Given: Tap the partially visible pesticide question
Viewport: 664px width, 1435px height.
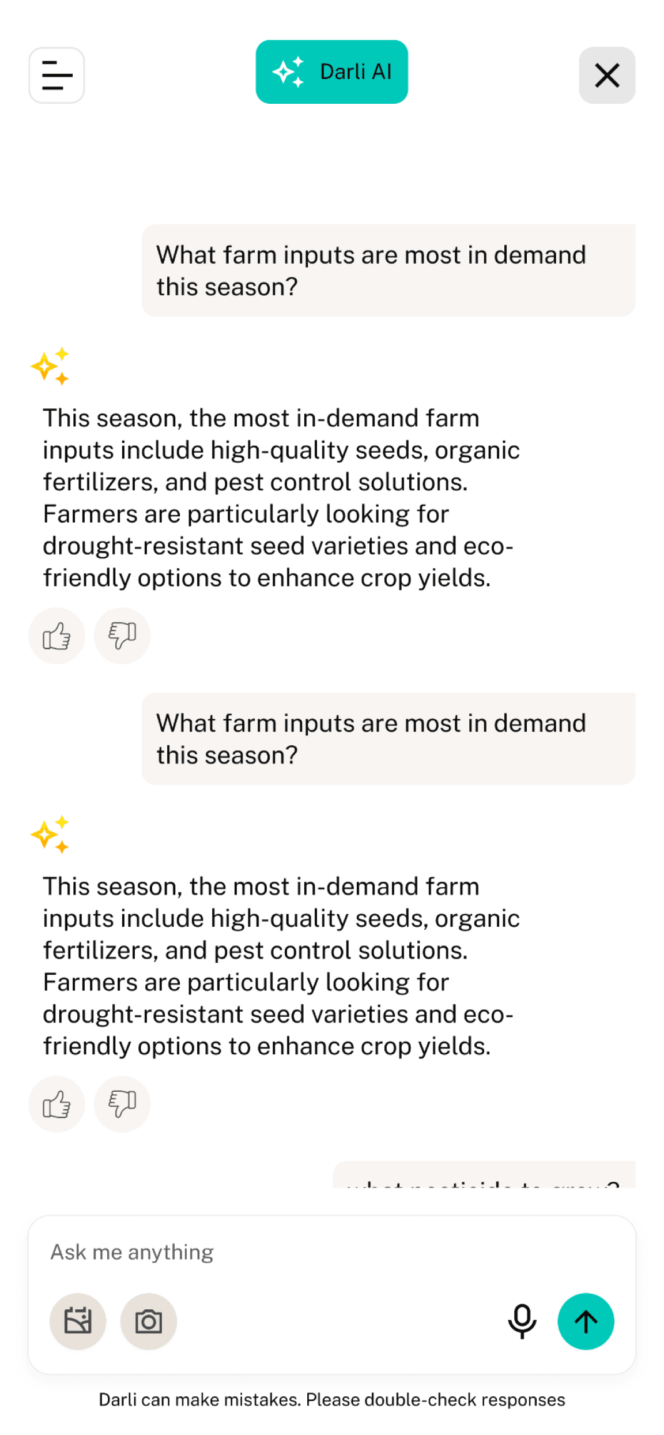Looking at the screenshot, I should point(484,1175).
